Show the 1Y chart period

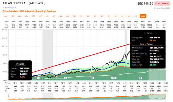click(x=136, y=16)
